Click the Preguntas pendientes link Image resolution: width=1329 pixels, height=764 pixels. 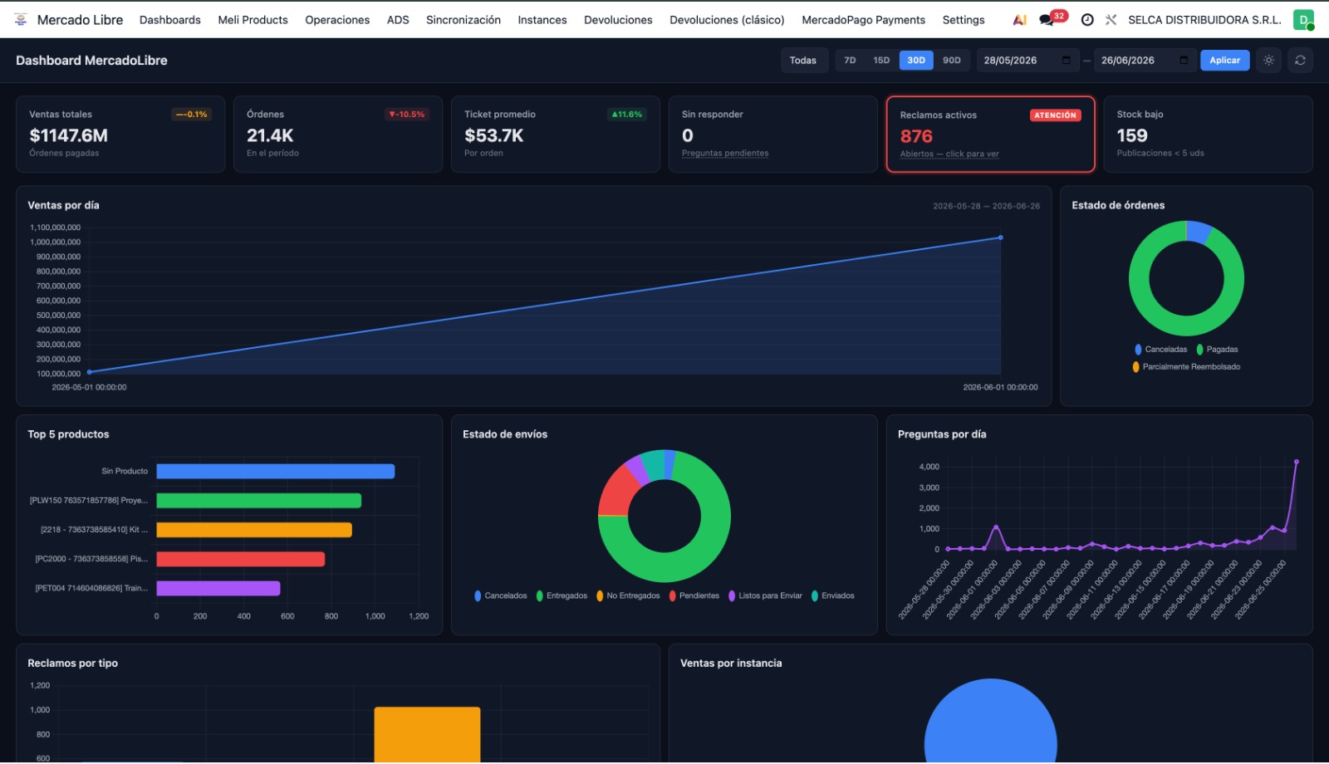click(725, 153)
